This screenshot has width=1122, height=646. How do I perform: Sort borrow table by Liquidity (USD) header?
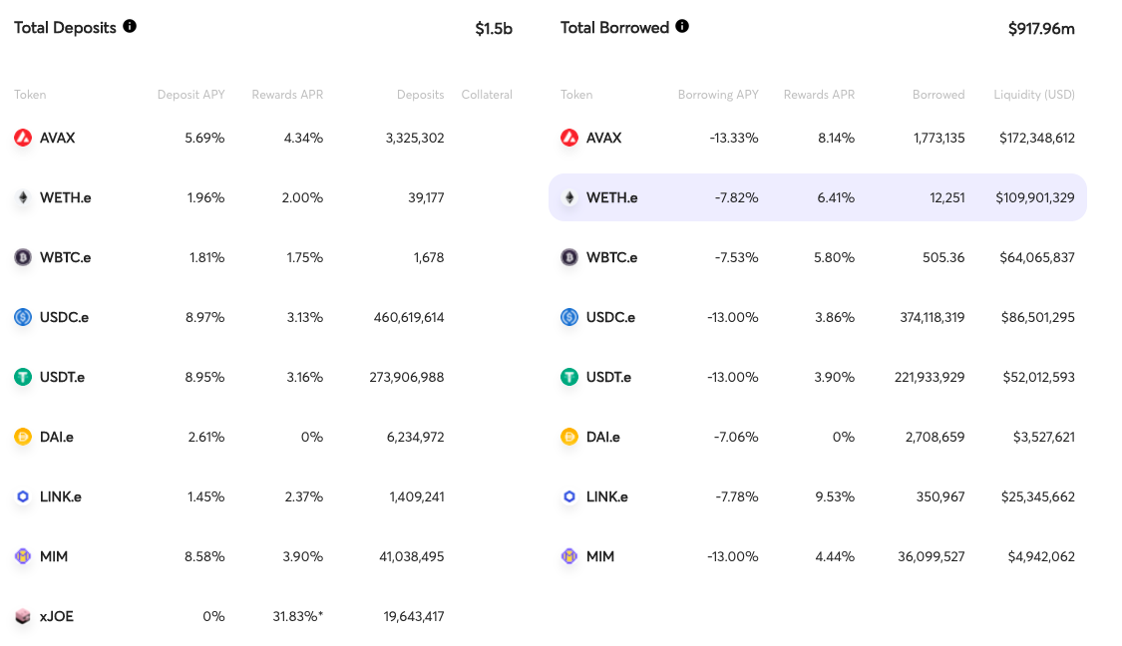click(1034, 95)
